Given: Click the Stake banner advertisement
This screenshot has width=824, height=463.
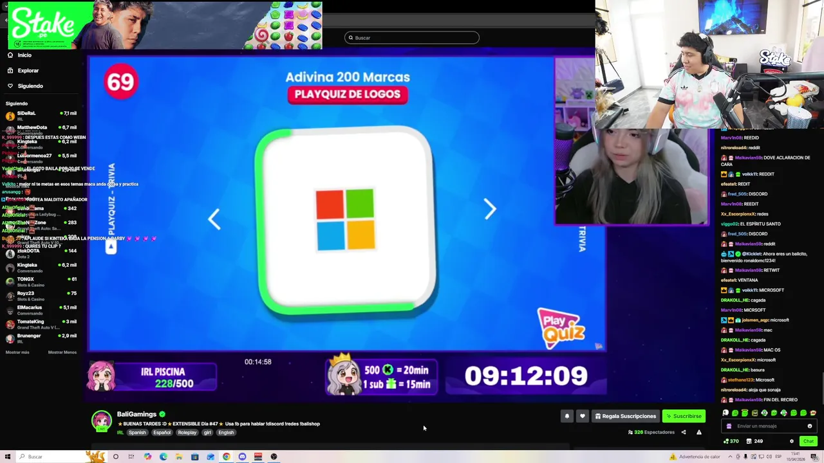Looking at the screenshot, I should click(165, 26).
